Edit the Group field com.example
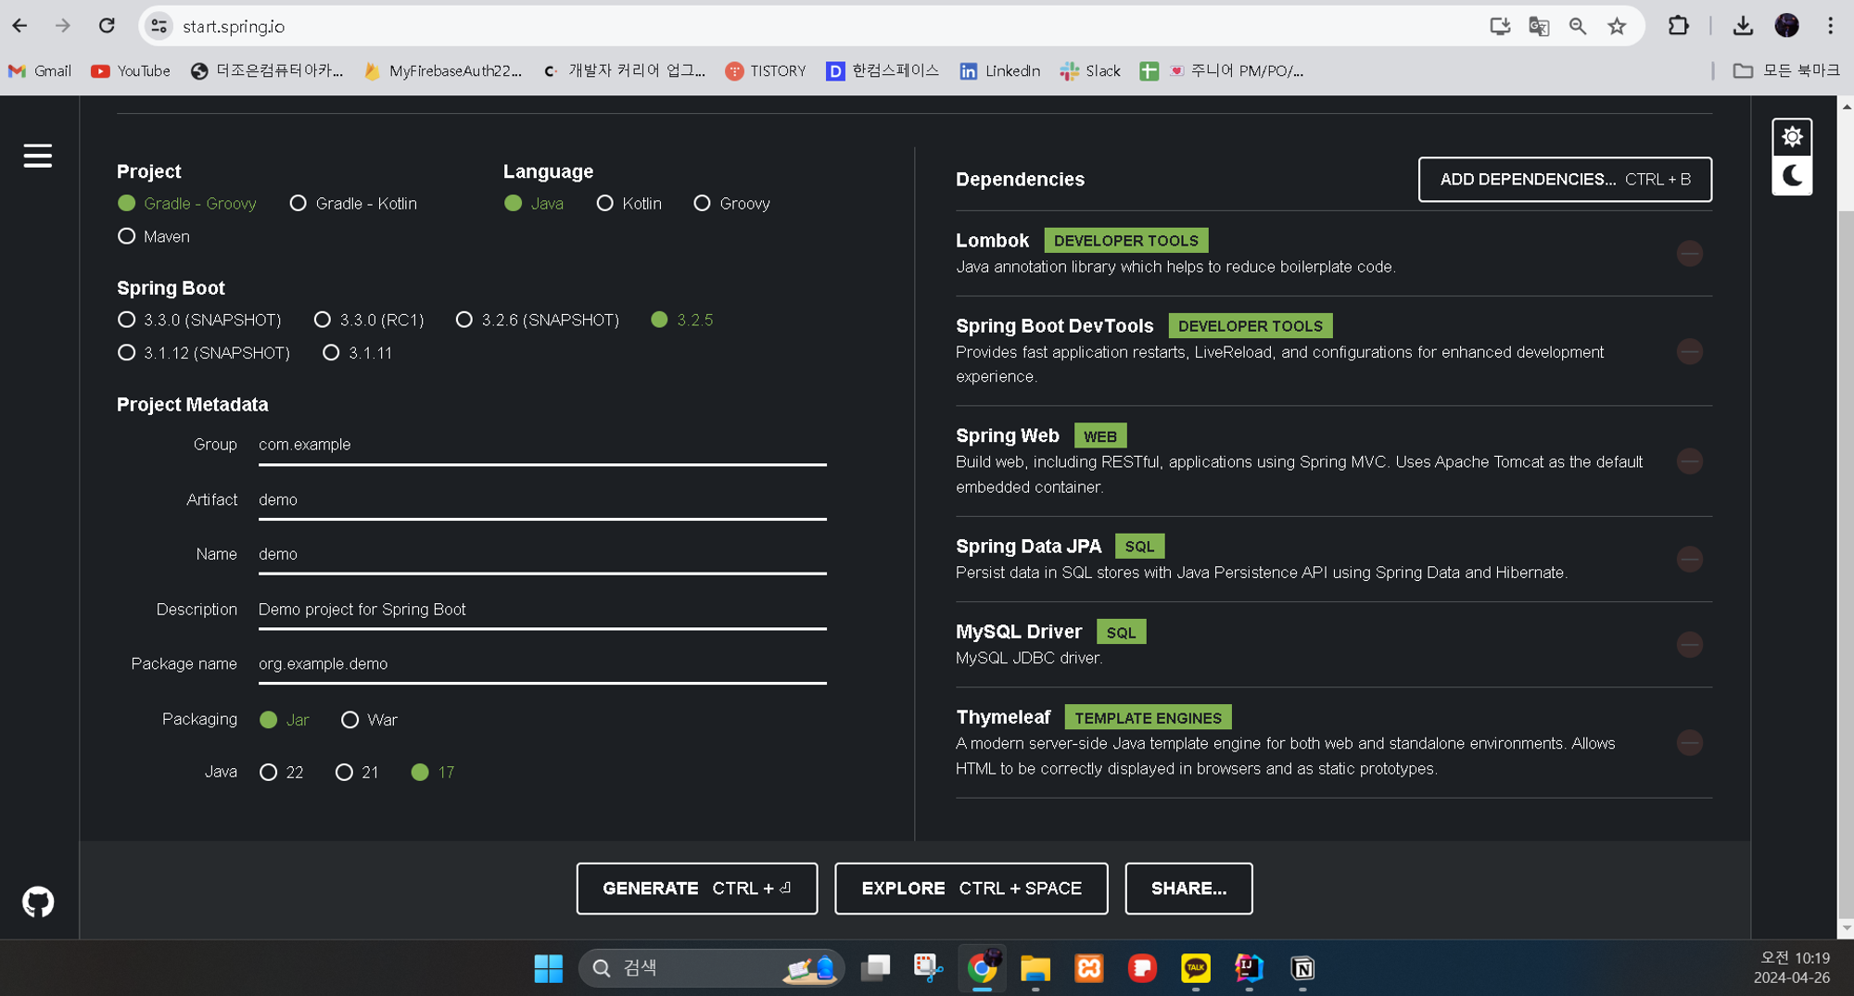This screenshot has height=996, width=1854. [542, 445]
